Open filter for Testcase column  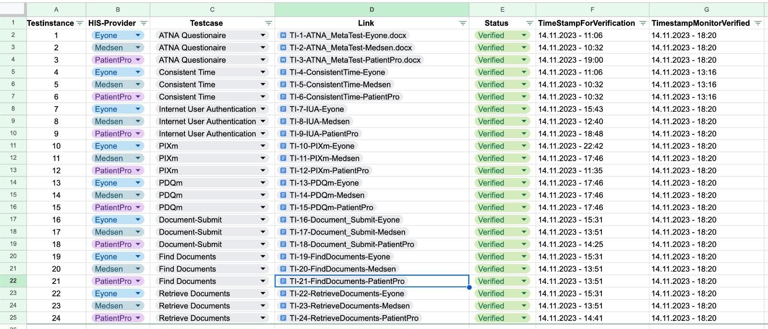click(268, 23)
